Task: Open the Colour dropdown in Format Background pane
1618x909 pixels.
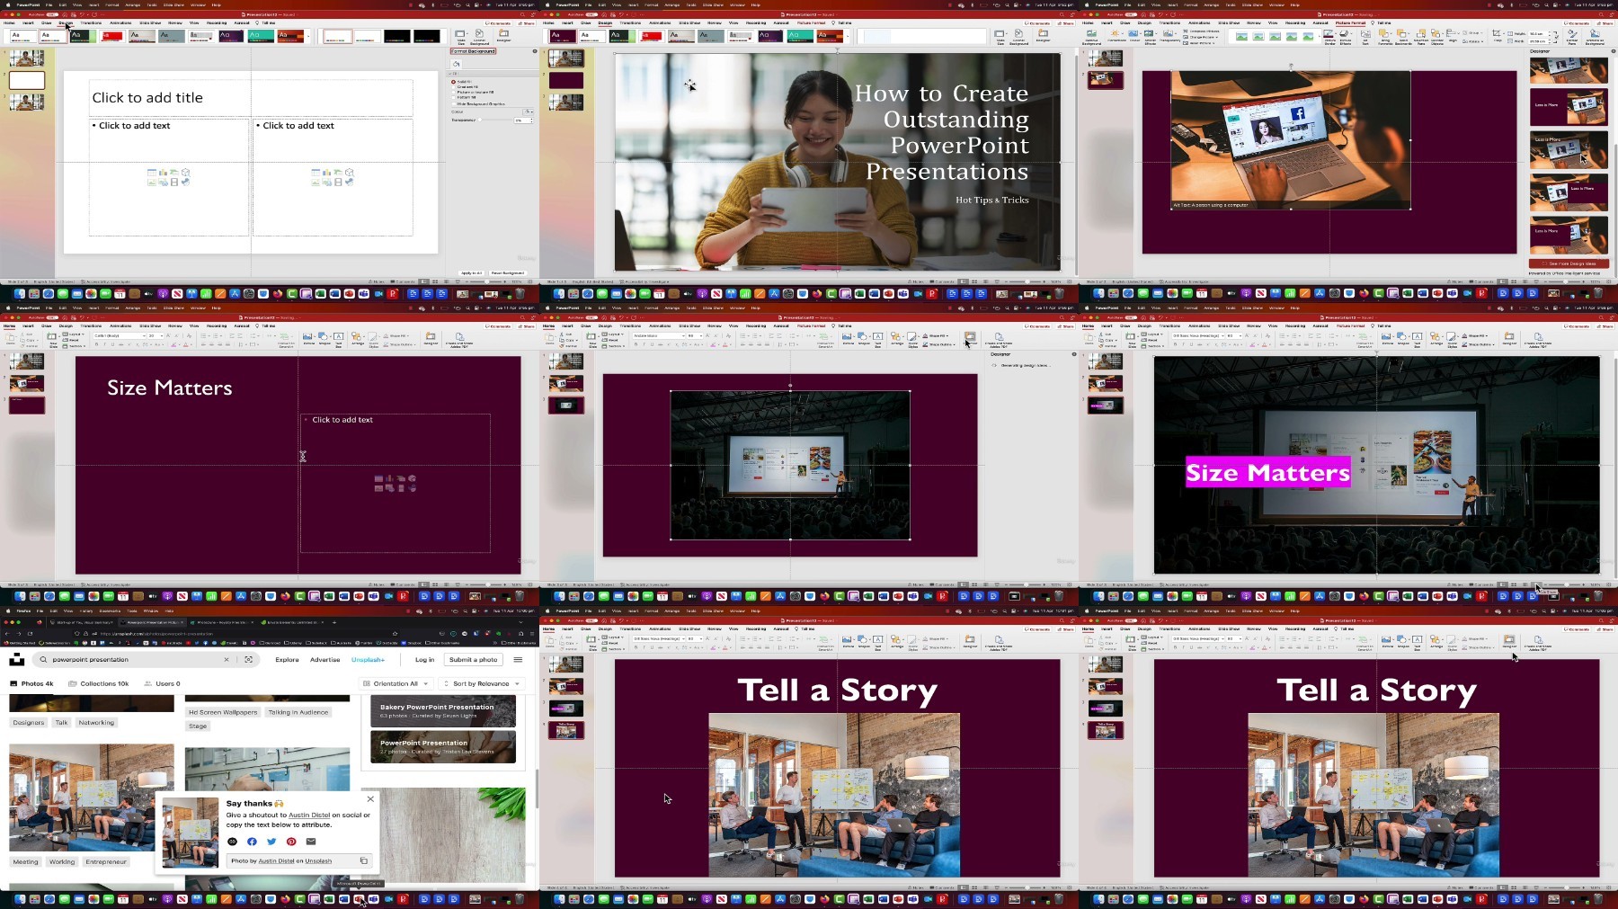Action: pos(529,111)
